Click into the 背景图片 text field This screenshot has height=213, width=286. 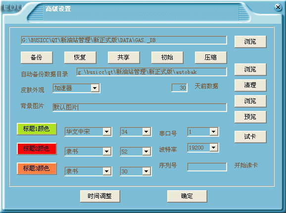point(140,107)
